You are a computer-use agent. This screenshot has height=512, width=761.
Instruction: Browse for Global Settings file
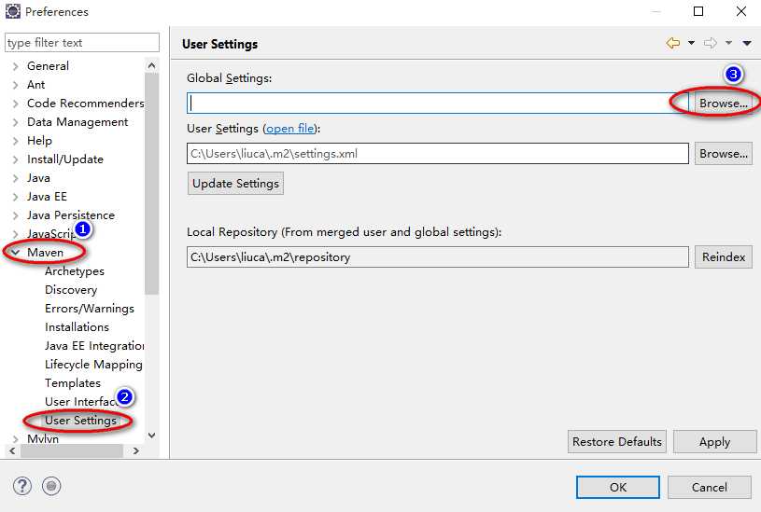point(723,104)
